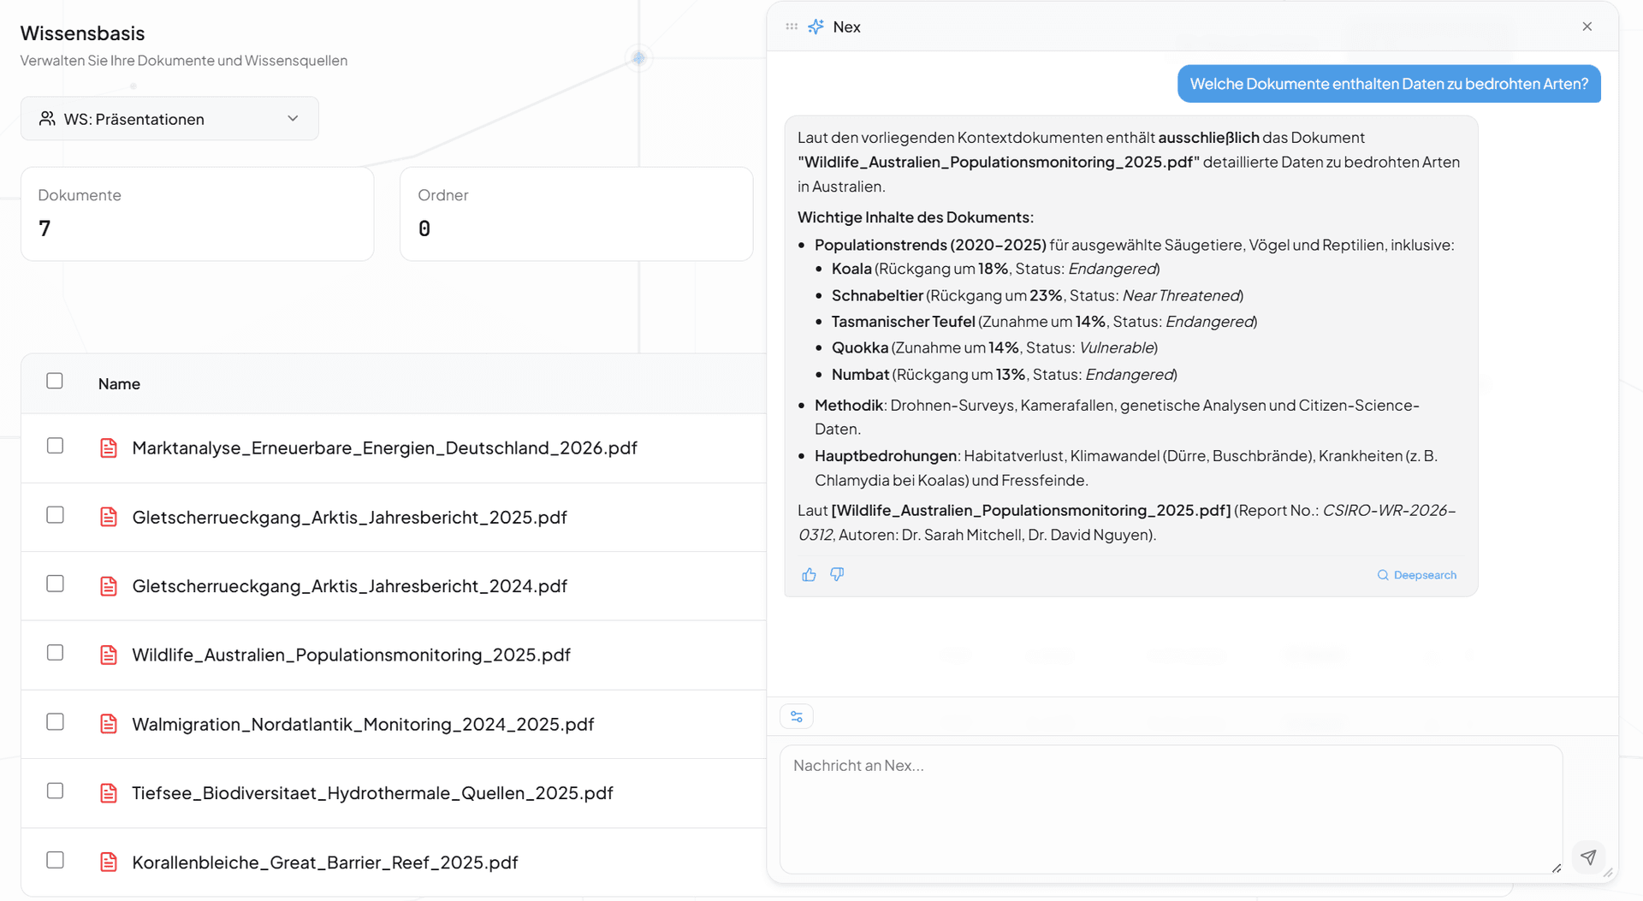This screenshot has height=901, width=1643.
Task: Click the send message paper plane icon
Action: click(1588, 857)
